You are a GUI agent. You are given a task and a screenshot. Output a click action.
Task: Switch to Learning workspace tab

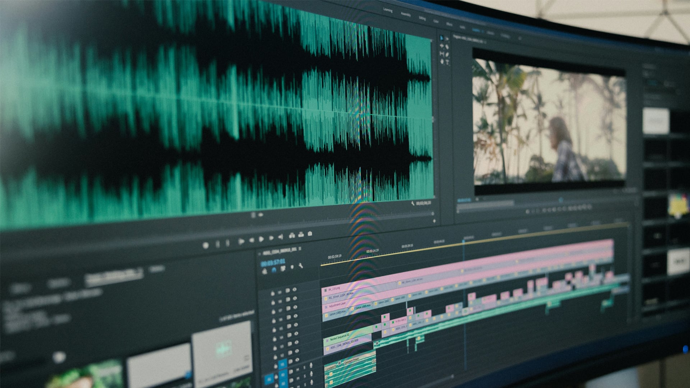pos(388,10)
